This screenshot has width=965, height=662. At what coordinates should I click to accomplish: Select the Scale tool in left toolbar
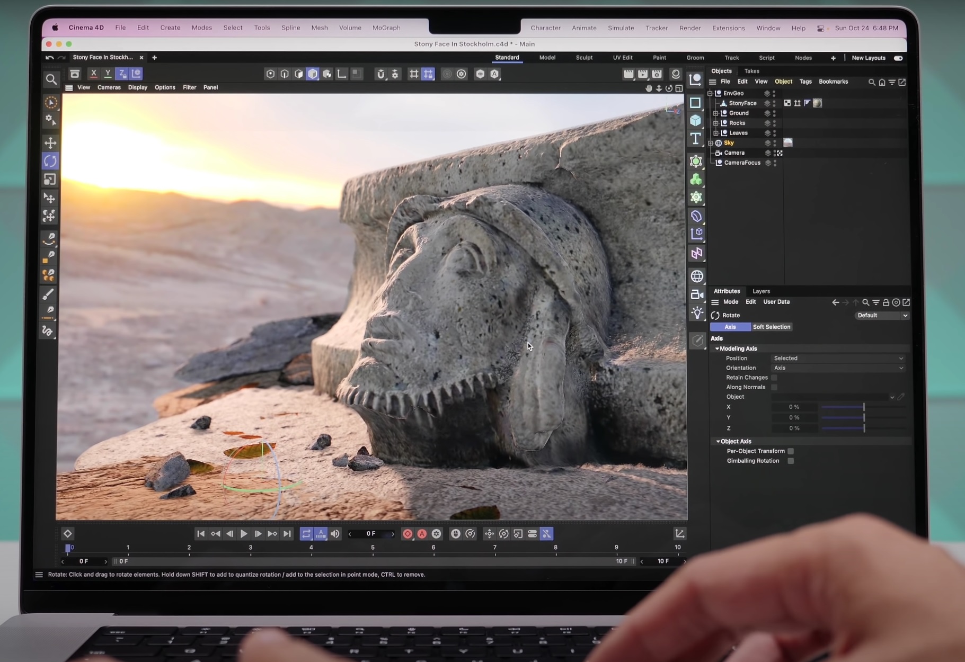pos(50,180)
